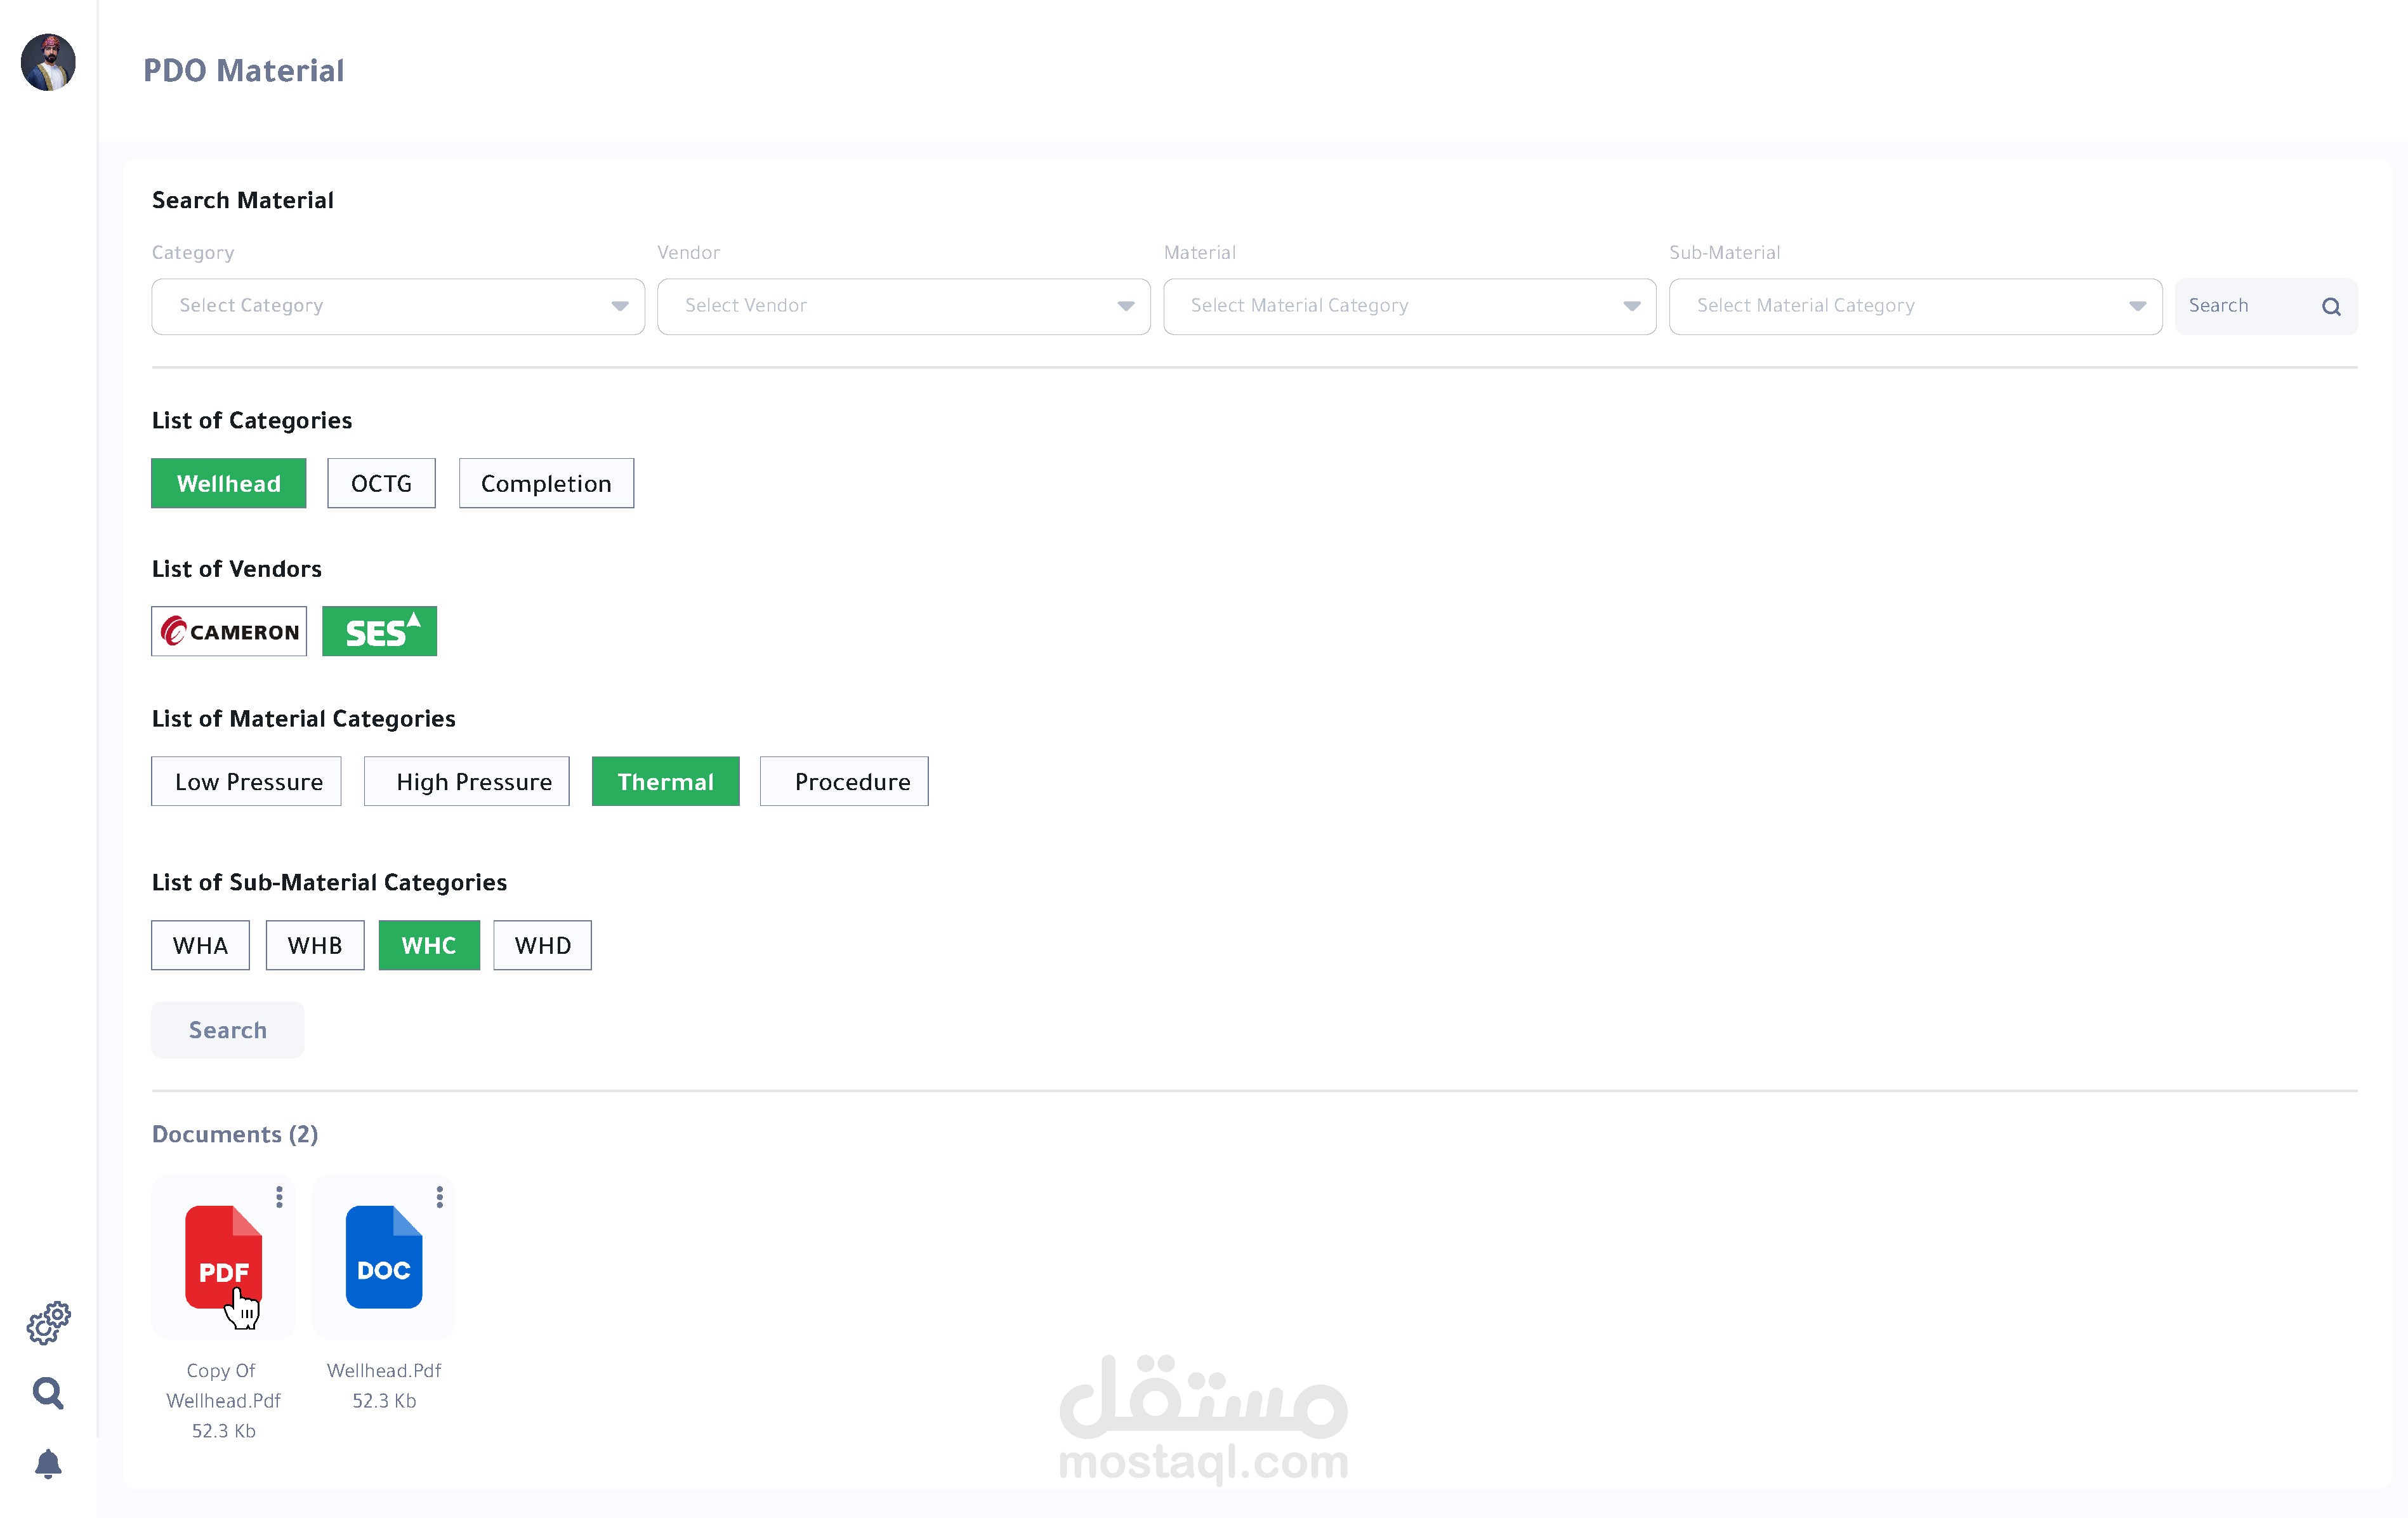The height and width of the screenshot is (1518, 2408).
Task: Select the Cameron vendor logo
Action: [x=229, y=631]
